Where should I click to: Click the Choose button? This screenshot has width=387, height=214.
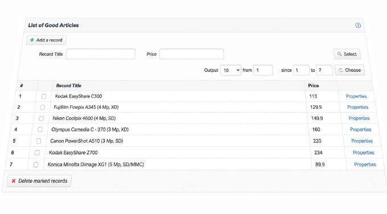click(350, 70)
